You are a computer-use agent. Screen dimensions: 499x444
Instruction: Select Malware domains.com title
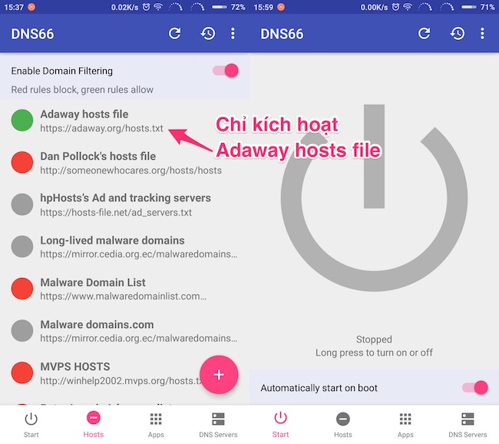(97, 324)
